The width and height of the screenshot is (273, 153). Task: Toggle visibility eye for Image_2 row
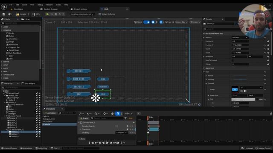pos(40,118)
